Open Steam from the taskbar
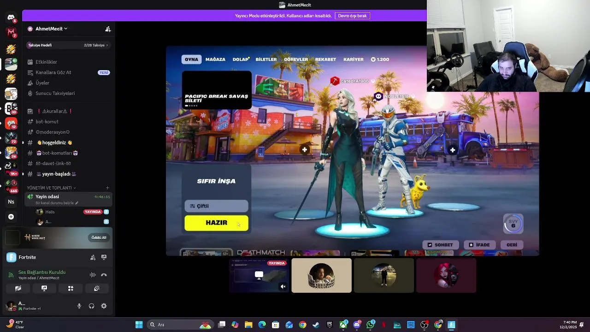Image resolution: width=590 pixels, height=332 pixels. click(x=316, y=325)
